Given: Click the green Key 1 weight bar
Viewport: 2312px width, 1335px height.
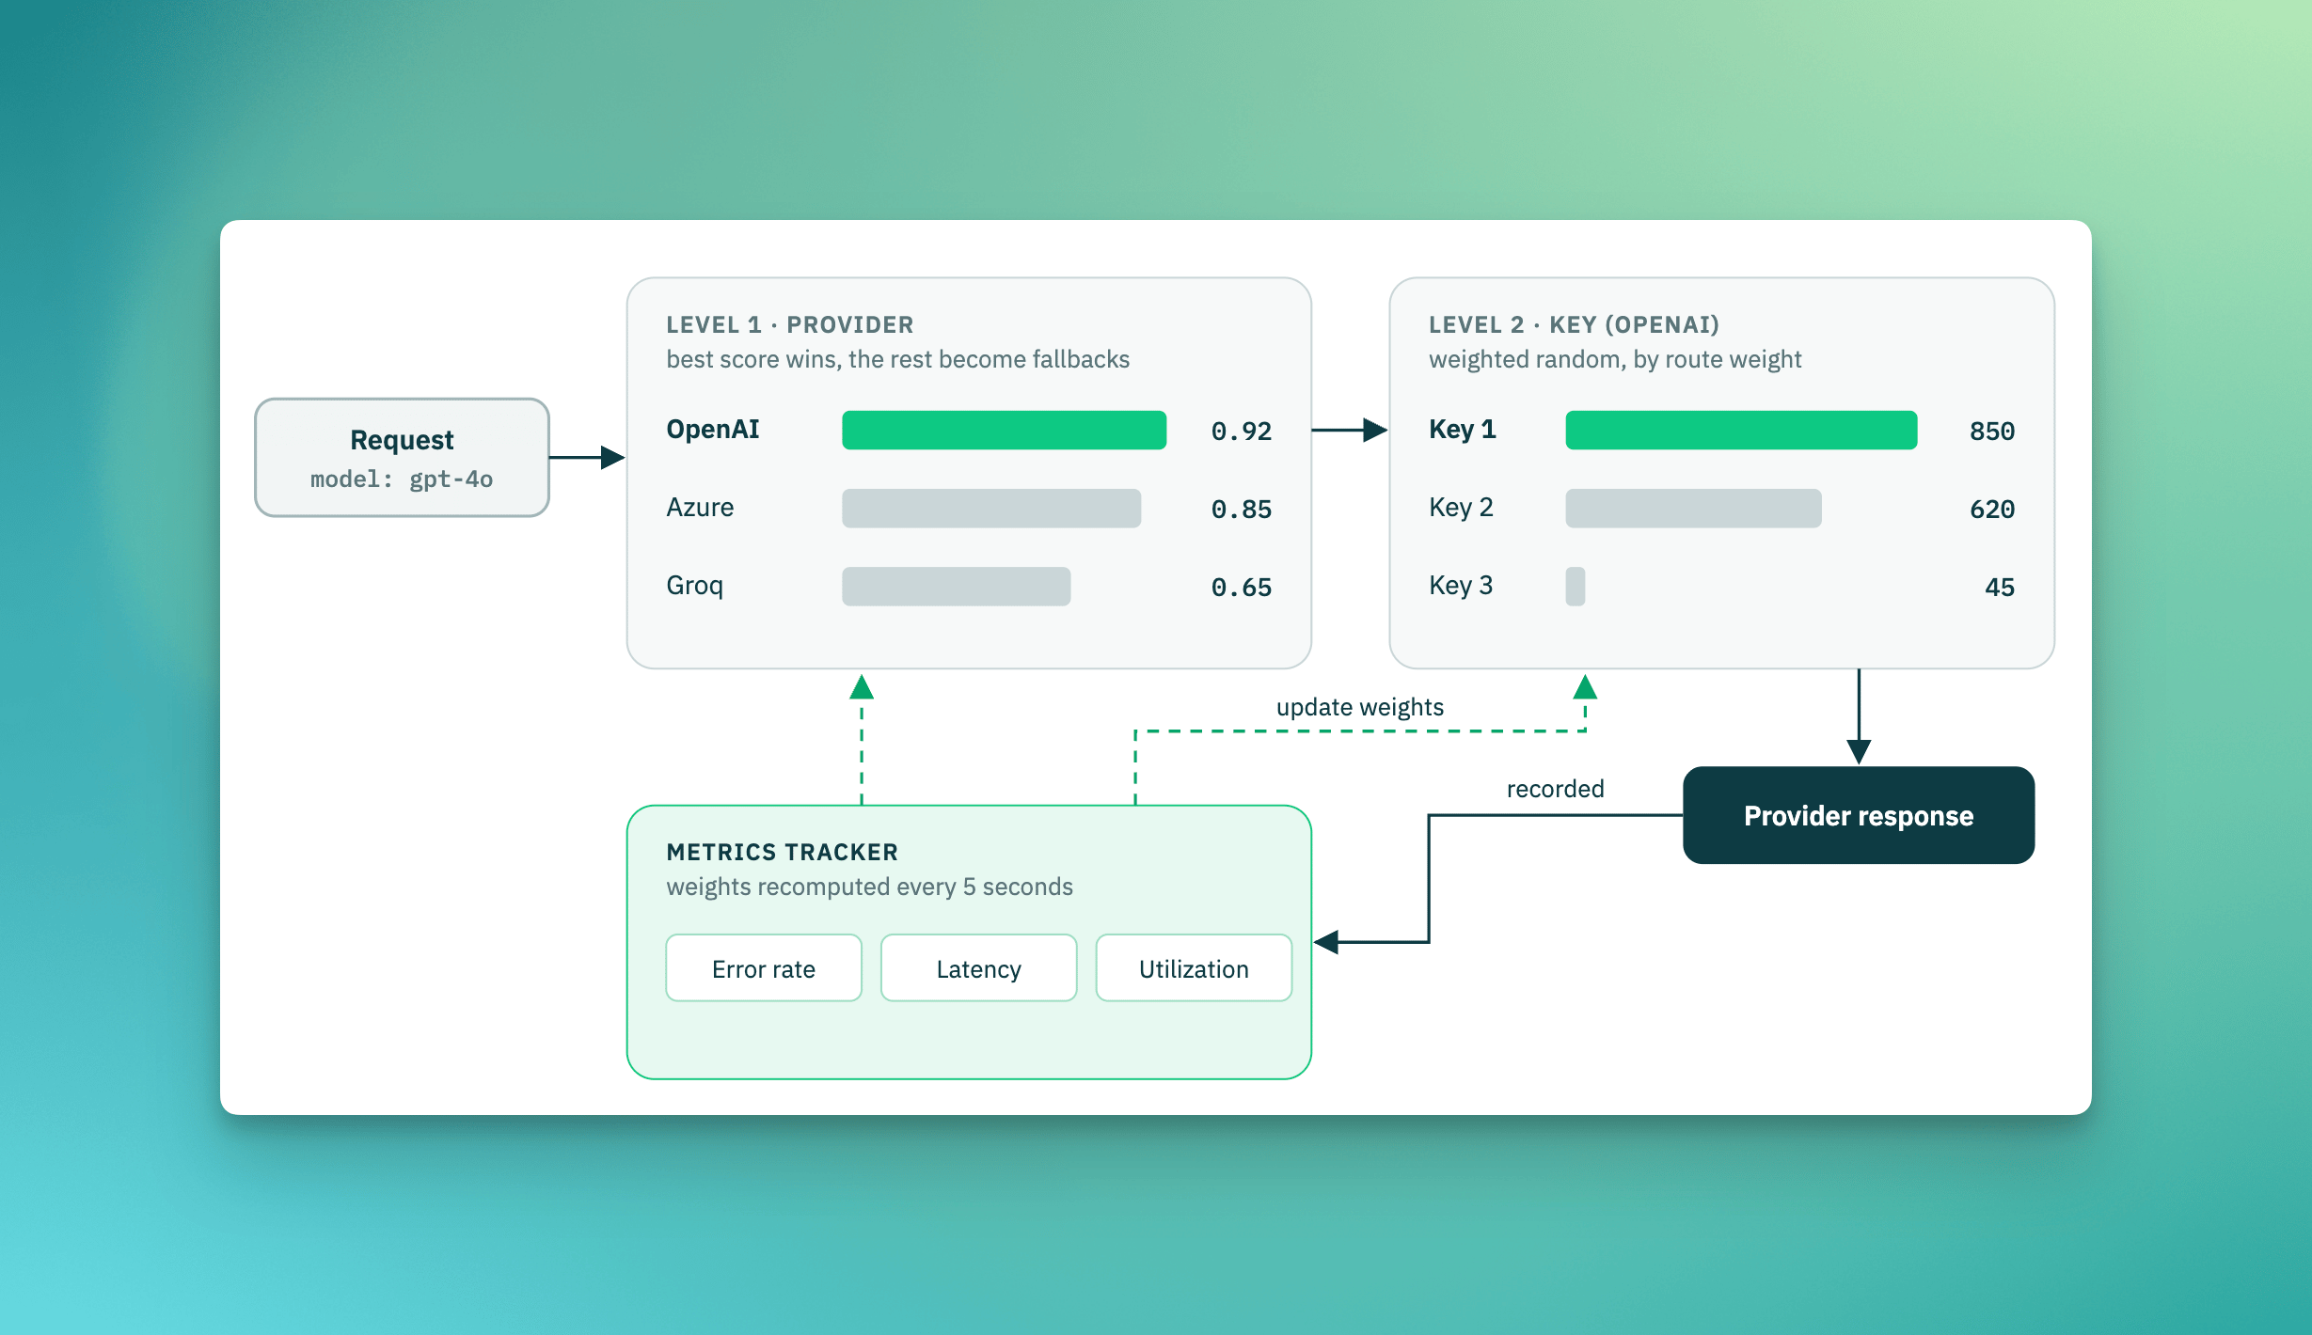Looking at the screenshot, I should (1741, 430).
